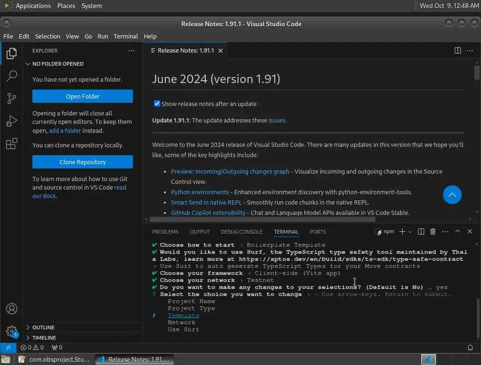Viewport: 481px width, 365px height.
Task: Click the 'Template' option in terminal
Action: 183,315
